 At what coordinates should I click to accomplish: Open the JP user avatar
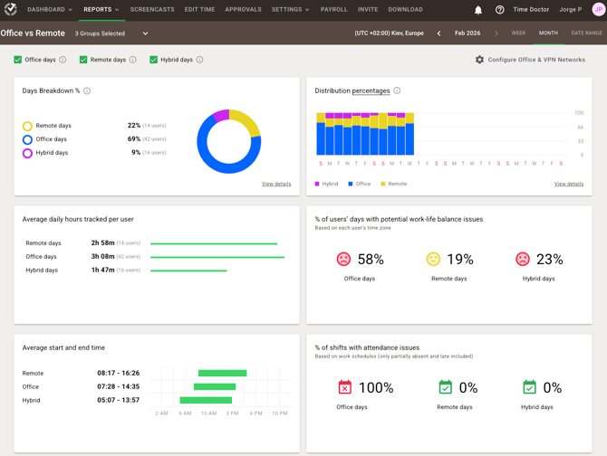point(598,10)
